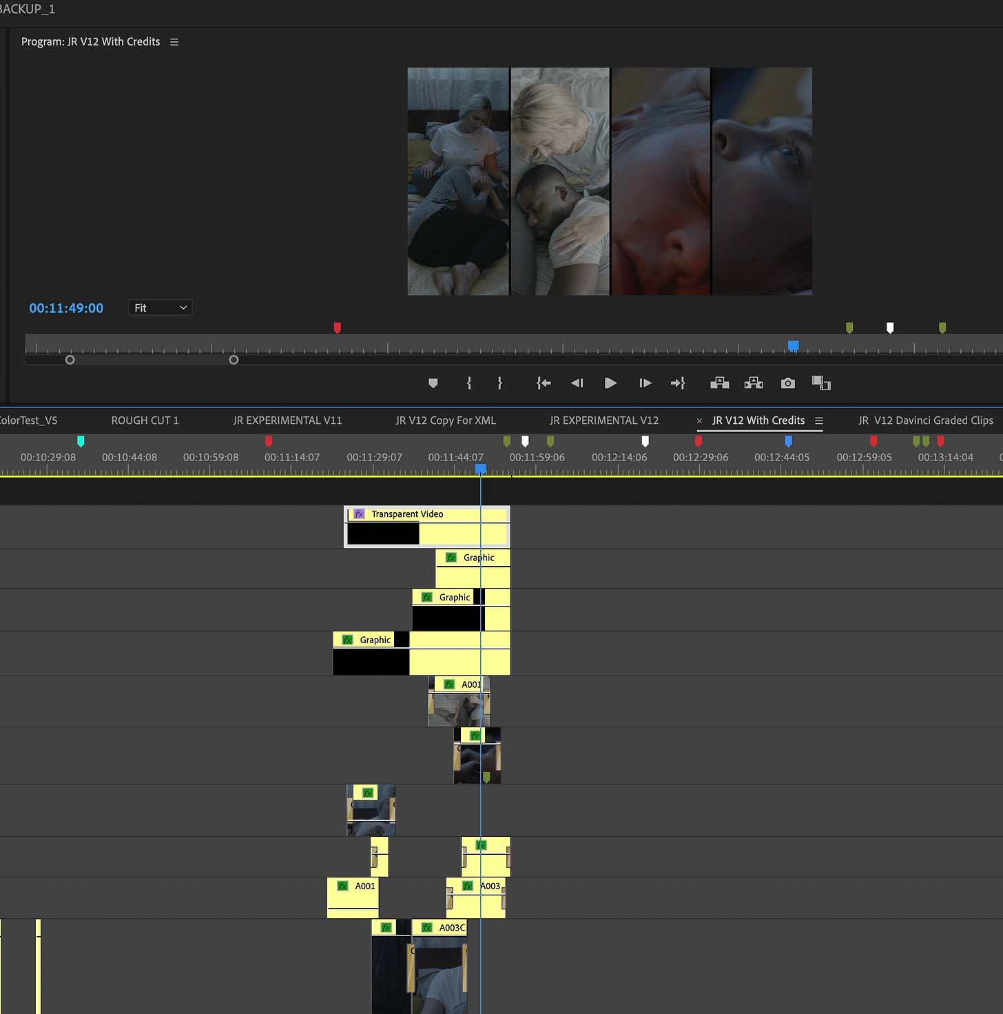
Task: Select the top Graphic clip
Action: [473, 569]
